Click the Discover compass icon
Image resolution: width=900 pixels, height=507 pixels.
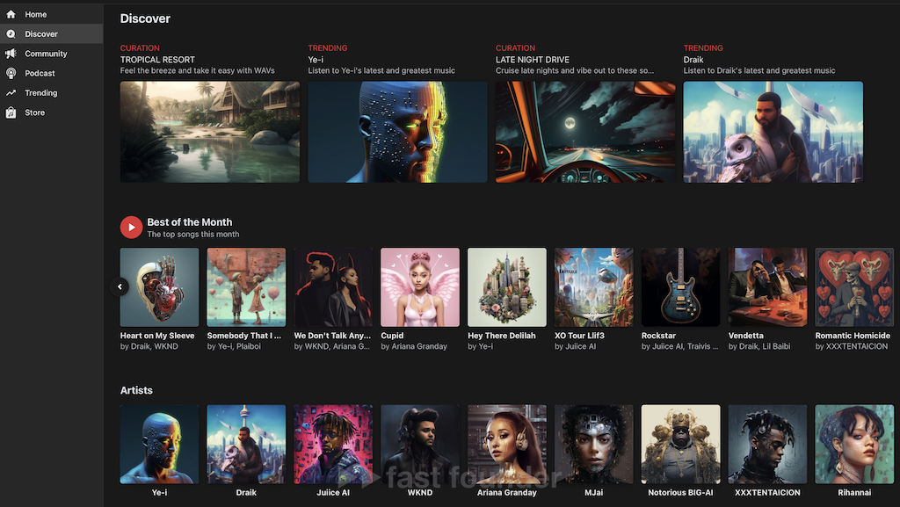click(x=11, y=34)
